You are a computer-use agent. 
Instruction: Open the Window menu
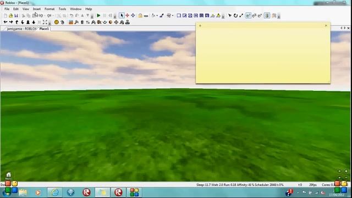pyautogui.click(x=76, y=9)
